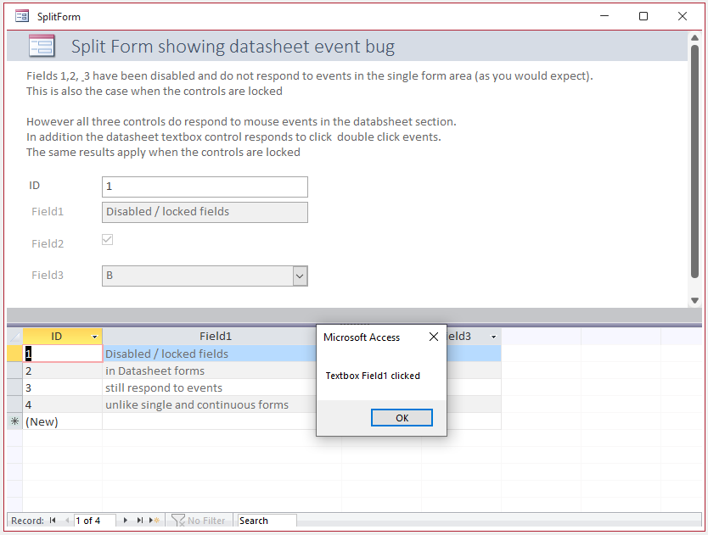
Task: Click the '(New)' record cell
Action: coord(62,421)
